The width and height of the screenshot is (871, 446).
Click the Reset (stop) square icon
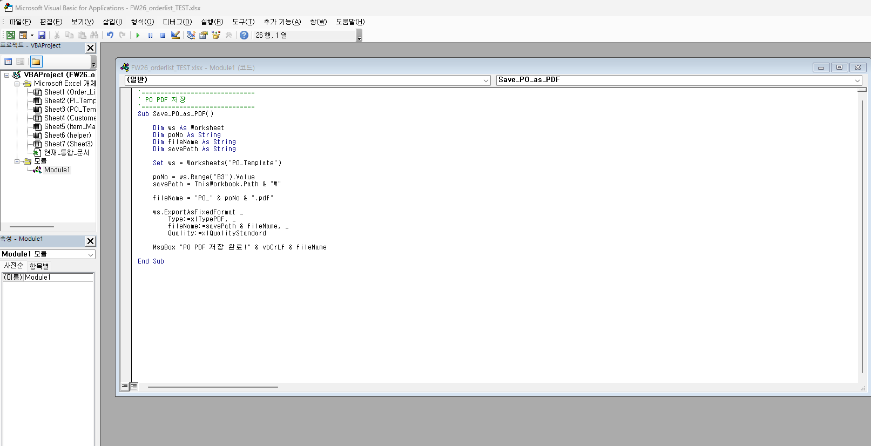click(x=163, y=35)
